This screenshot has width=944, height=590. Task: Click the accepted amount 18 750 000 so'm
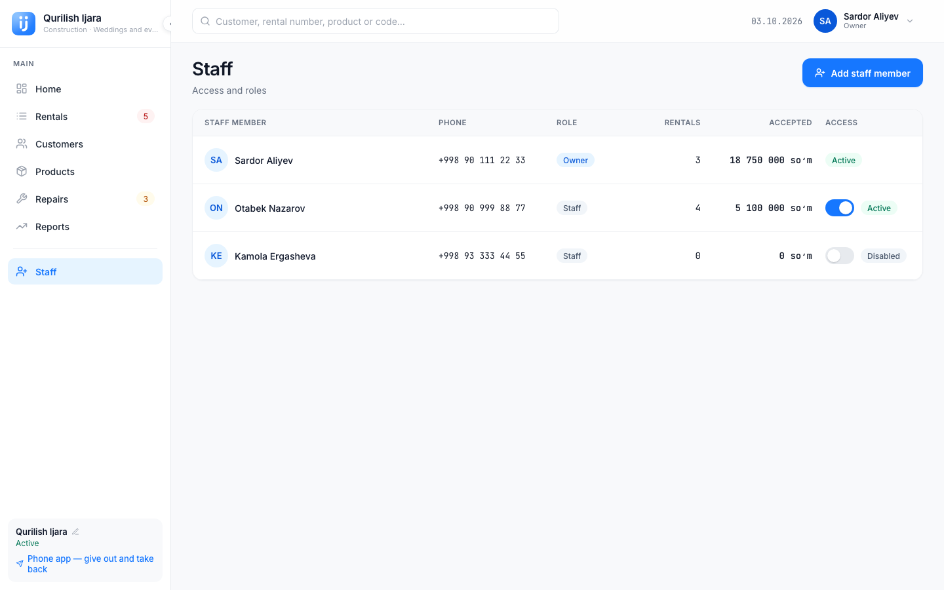(771, 160)
